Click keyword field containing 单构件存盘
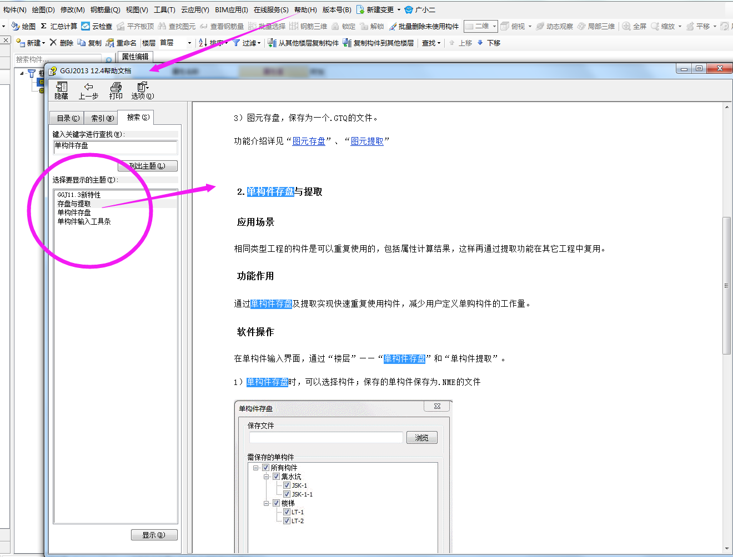The width and height of the screenshot is (733, 557). pos(116,146)
